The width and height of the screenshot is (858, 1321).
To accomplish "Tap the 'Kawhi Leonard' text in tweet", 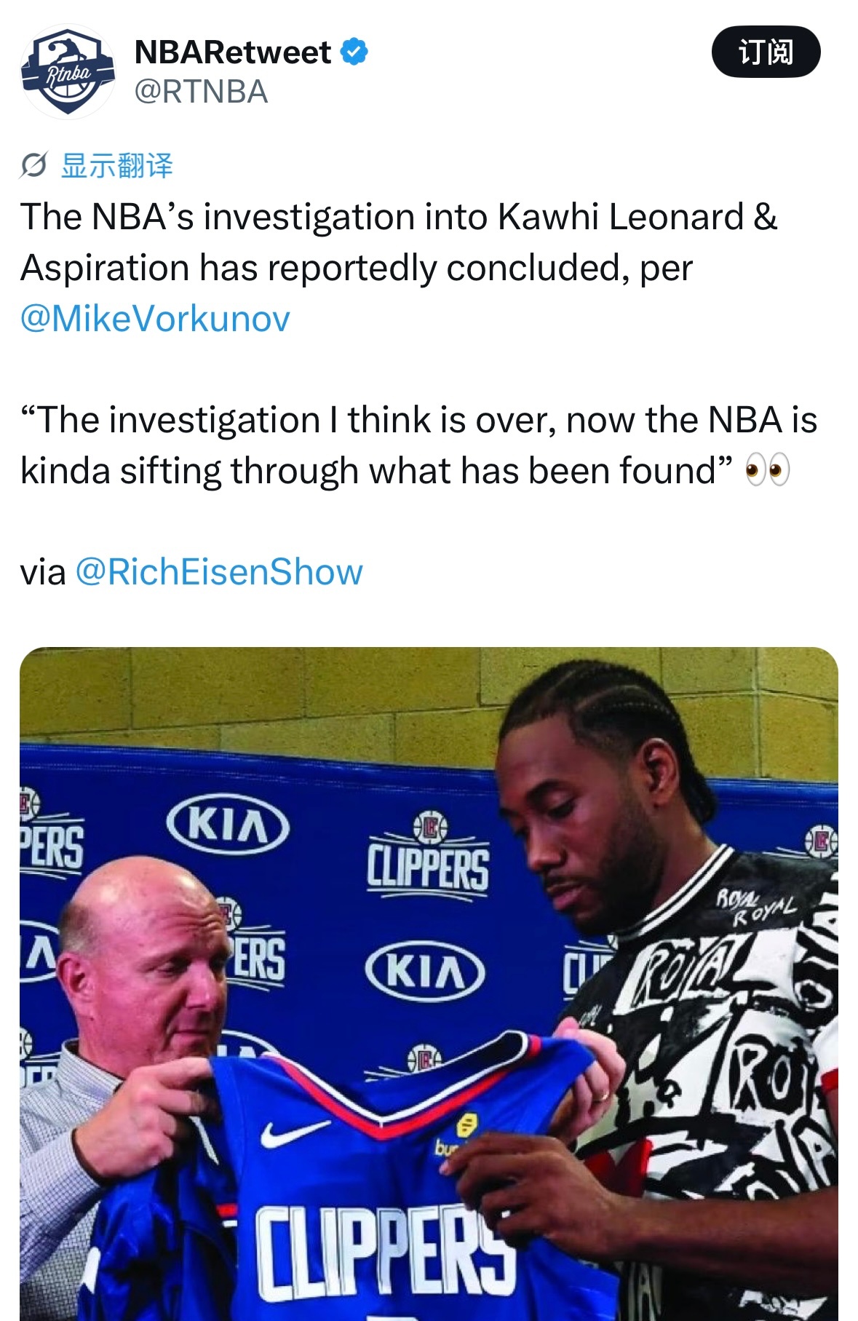I will click(x=621, y=217).
